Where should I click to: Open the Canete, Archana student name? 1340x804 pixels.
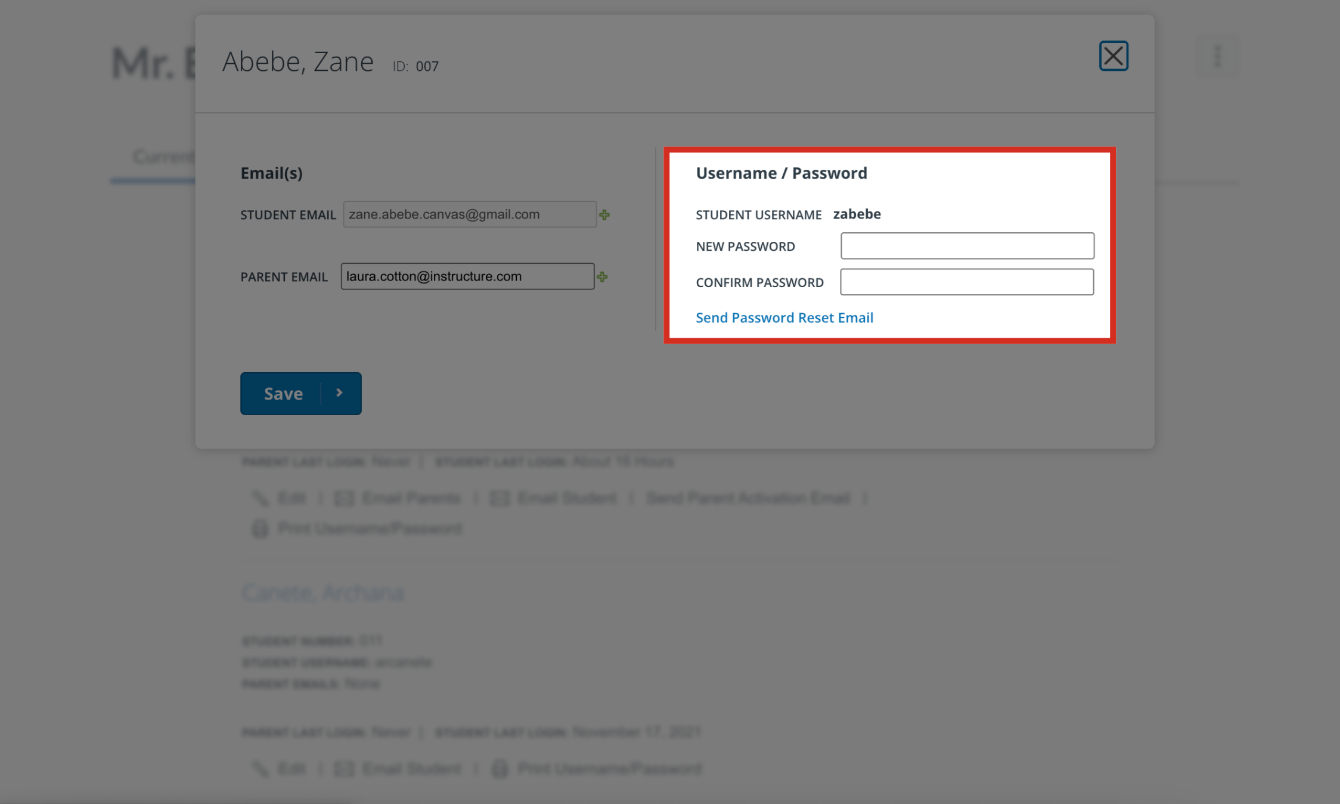[x=322, y=592]
